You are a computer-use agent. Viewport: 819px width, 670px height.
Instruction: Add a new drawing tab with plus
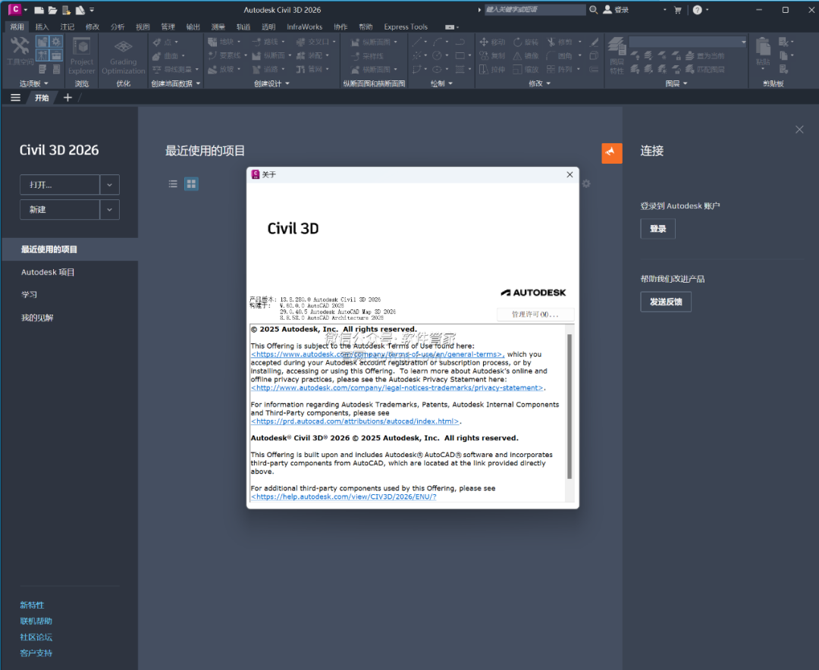67,98
